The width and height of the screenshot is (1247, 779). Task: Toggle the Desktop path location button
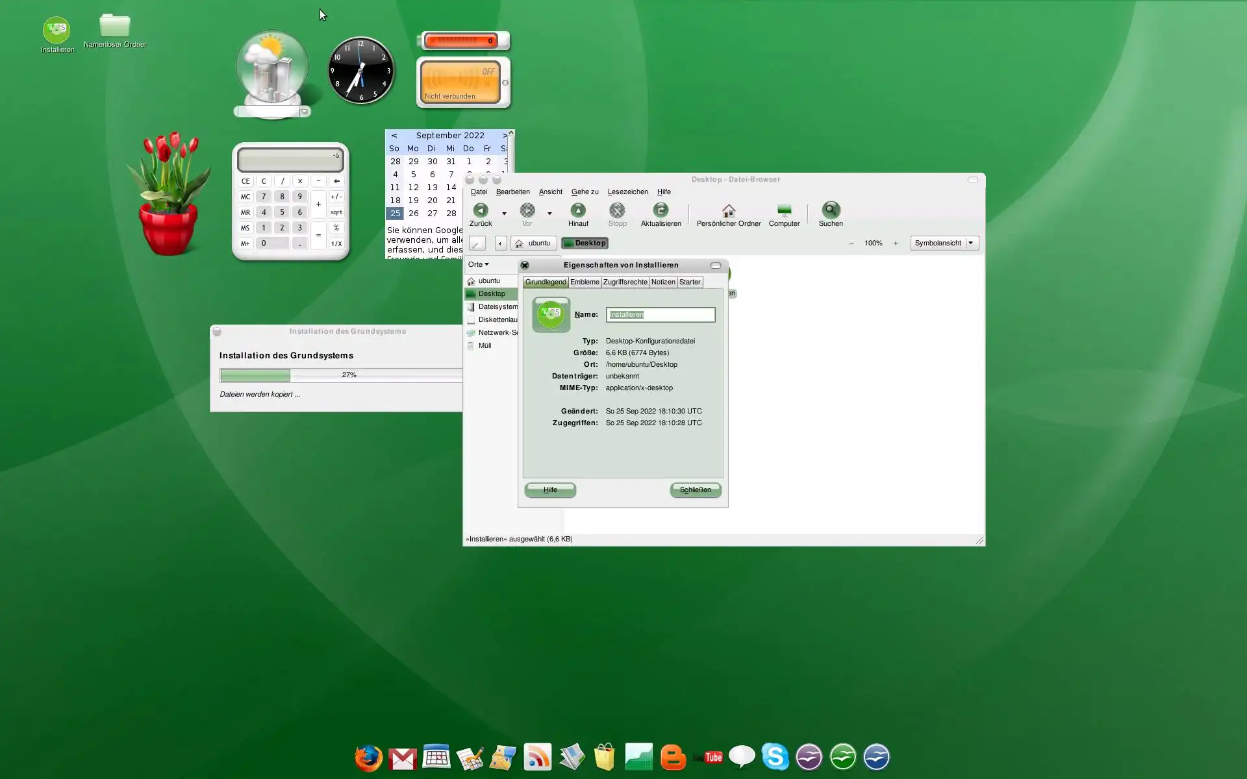pyautogui.click(x=585, y=243)
